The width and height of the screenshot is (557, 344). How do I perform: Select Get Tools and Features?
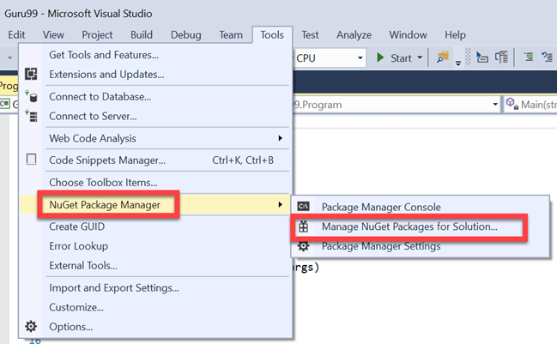[x=103, y=55]
